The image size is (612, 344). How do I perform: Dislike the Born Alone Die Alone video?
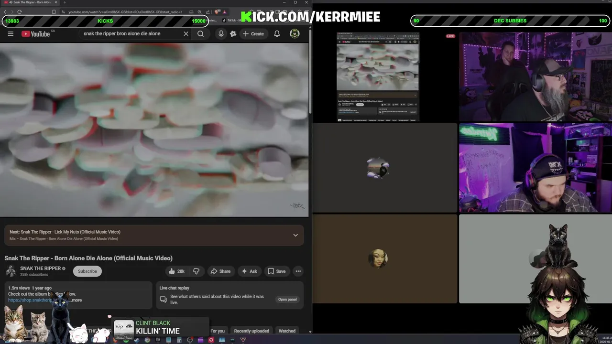pos(197,271)
